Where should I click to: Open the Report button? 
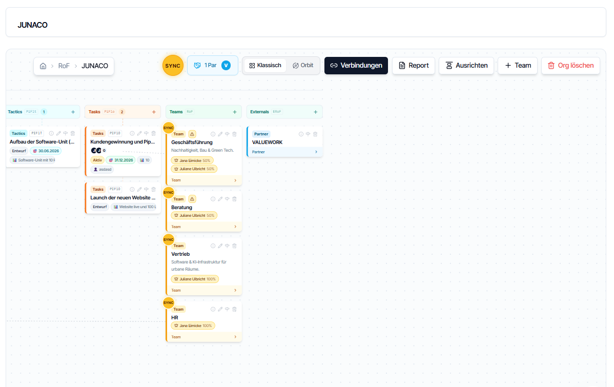pos(414,66)
